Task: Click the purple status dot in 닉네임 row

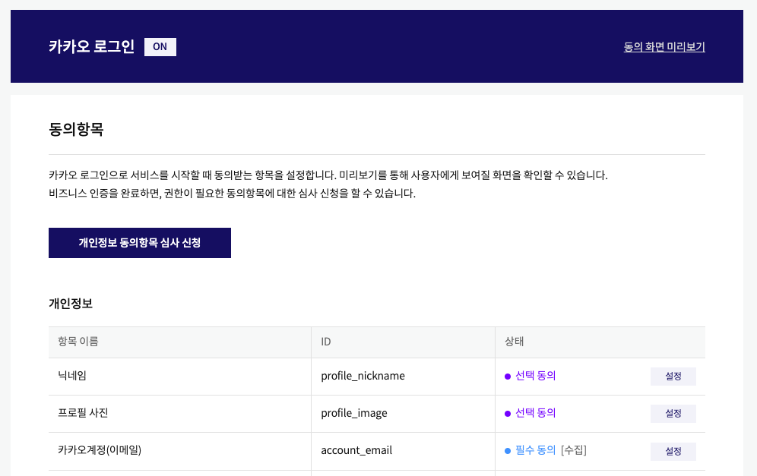Action: [x=508, y=377]
